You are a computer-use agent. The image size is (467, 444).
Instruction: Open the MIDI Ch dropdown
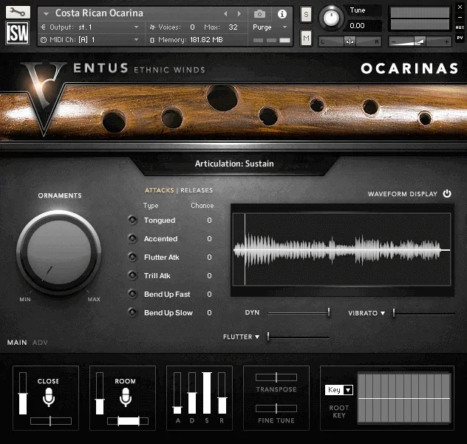coord(136,40)
